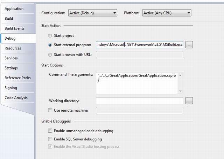The width and height of the screenshot is (224, 159).
Task: Click the Command line arguments text box
Action: coord(137,83)
